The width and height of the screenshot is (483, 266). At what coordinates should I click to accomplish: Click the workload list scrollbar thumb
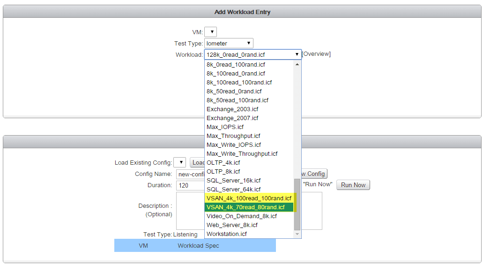(x=297, y=205)
